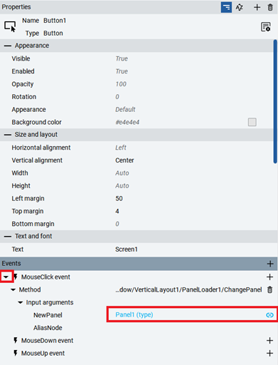Click the MouseUp event lightning icon
This screenshot has height=365, width=278.
tap(16, 353)
